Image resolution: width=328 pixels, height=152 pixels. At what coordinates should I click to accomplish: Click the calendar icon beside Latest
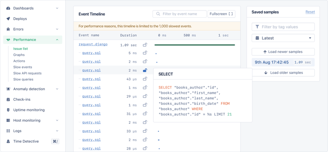click(x=257, y=38)
